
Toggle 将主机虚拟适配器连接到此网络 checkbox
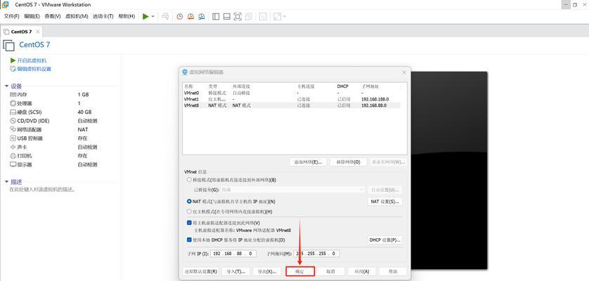(x=189, y=223)
